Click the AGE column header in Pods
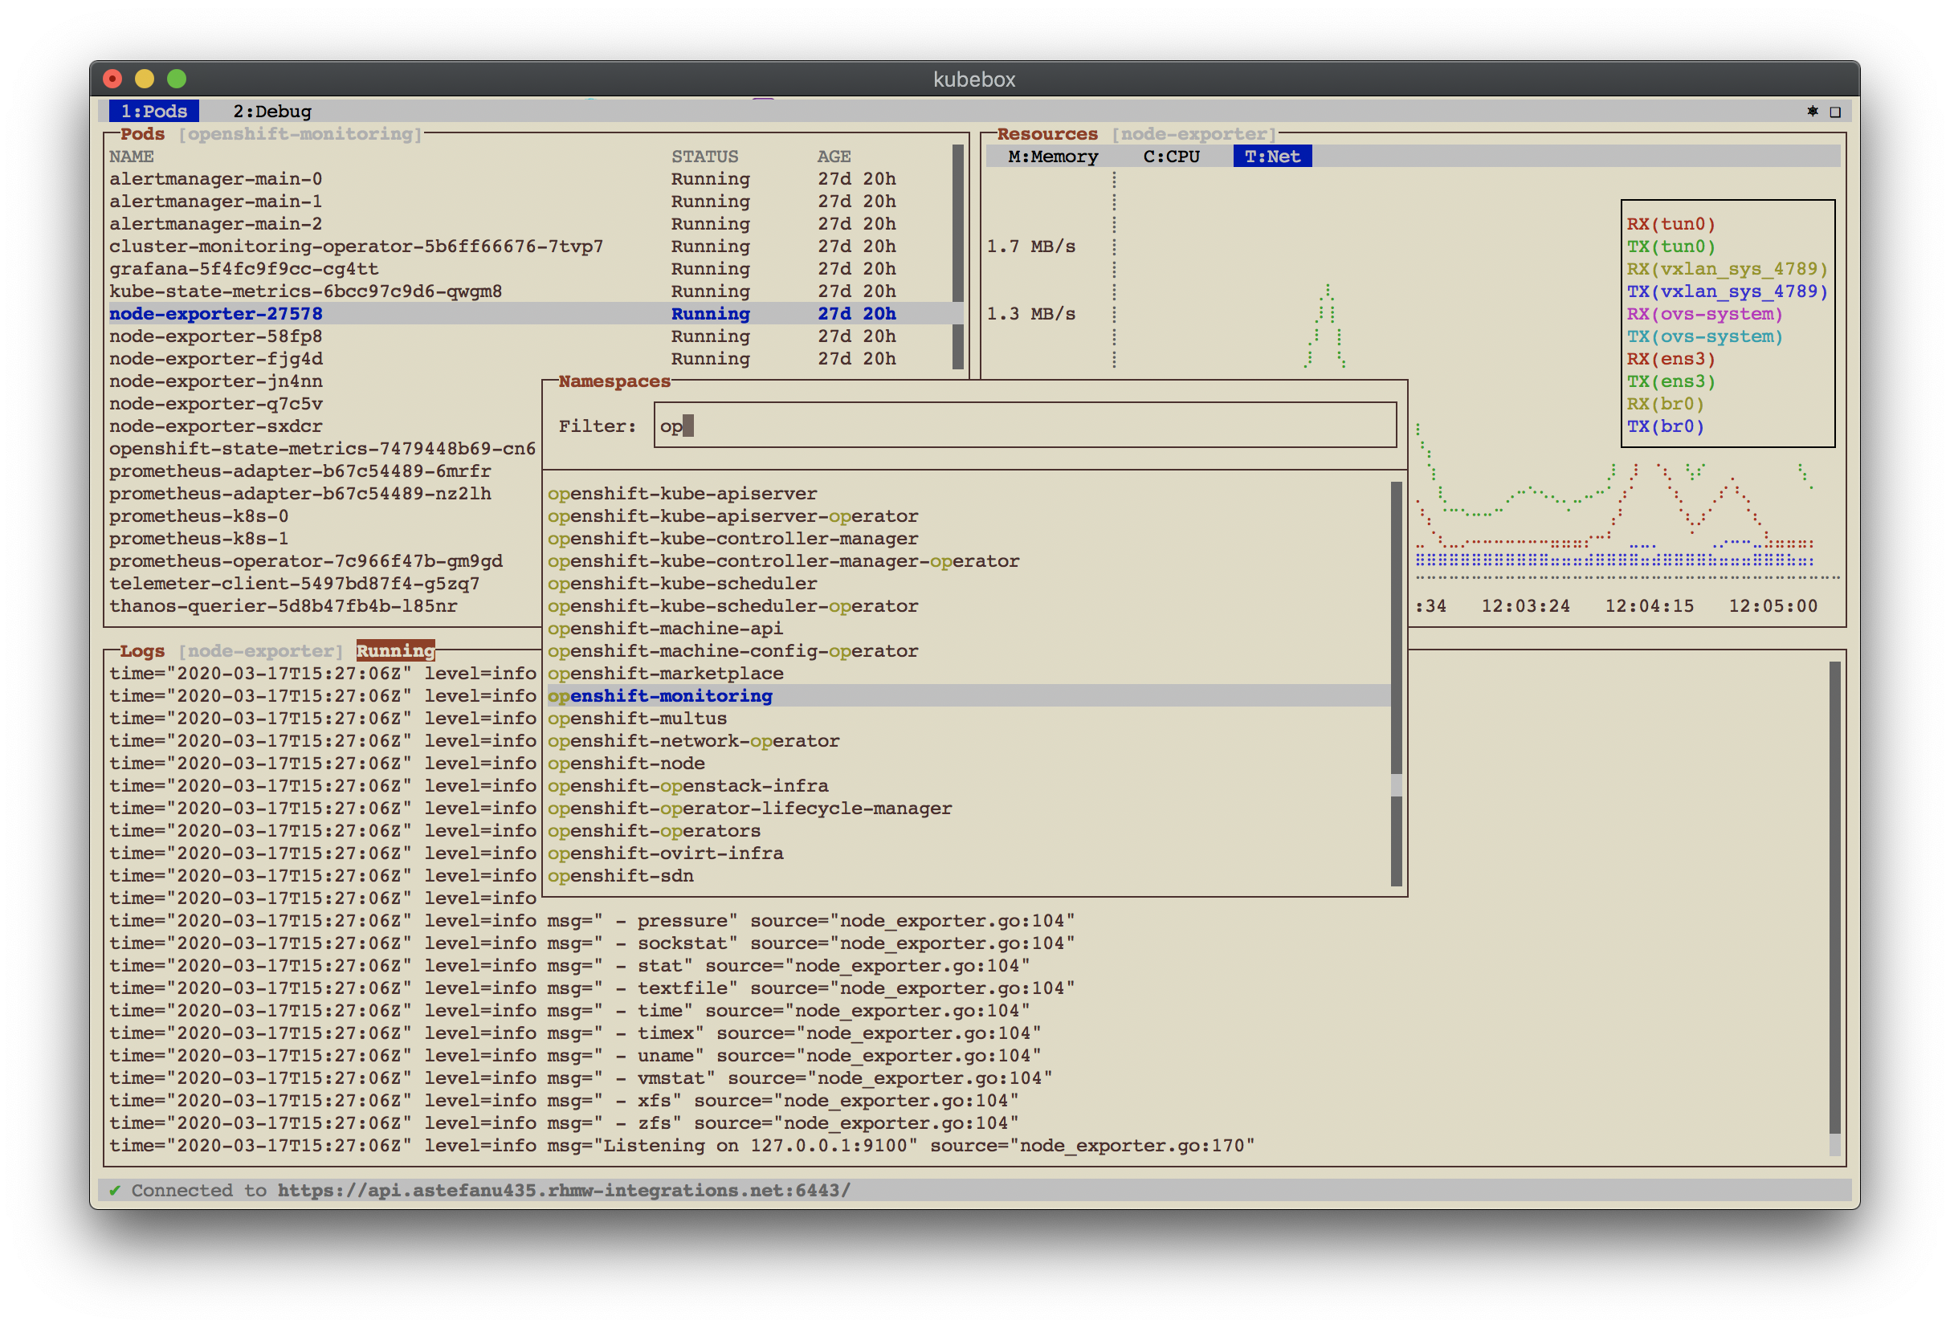This screenshot has height=1328, width=1950. 834,156
